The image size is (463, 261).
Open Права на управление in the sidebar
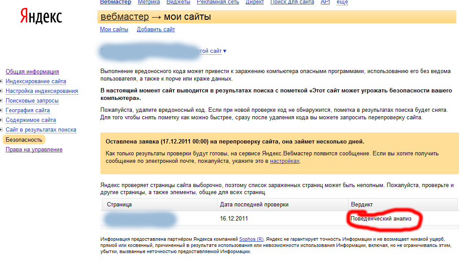34,150
